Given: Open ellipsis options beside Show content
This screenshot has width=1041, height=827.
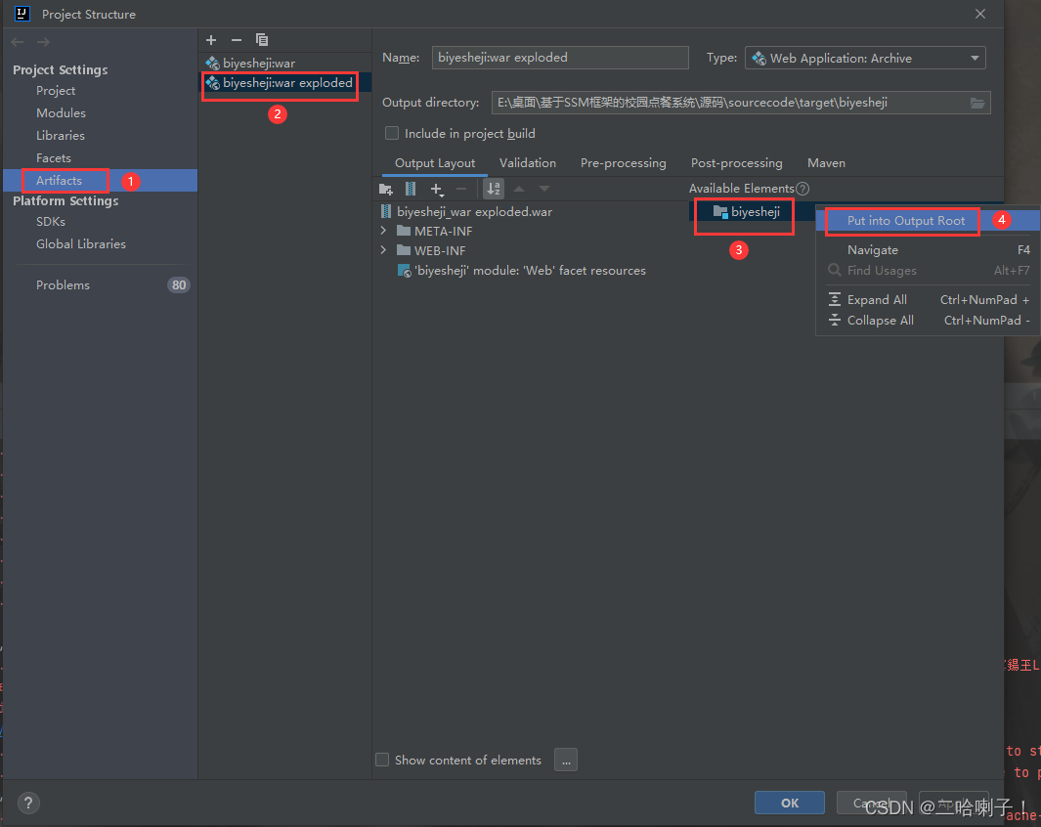Looking at the screenshot, I should [x=566, y=760].
